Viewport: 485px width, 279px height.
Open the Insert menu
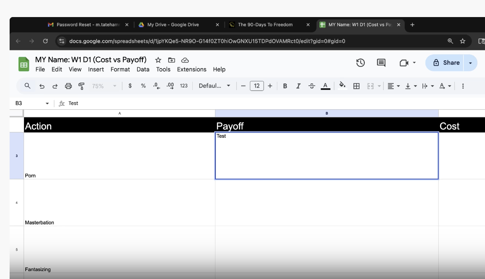(96, 70)
